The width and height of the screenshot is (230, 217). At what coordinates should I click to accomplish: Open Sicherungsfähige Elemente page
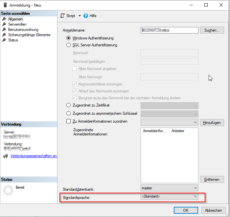pyautogui.click(x=29, y=35)
